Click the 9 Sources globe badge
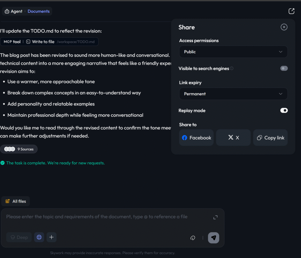 coord(19,149)
